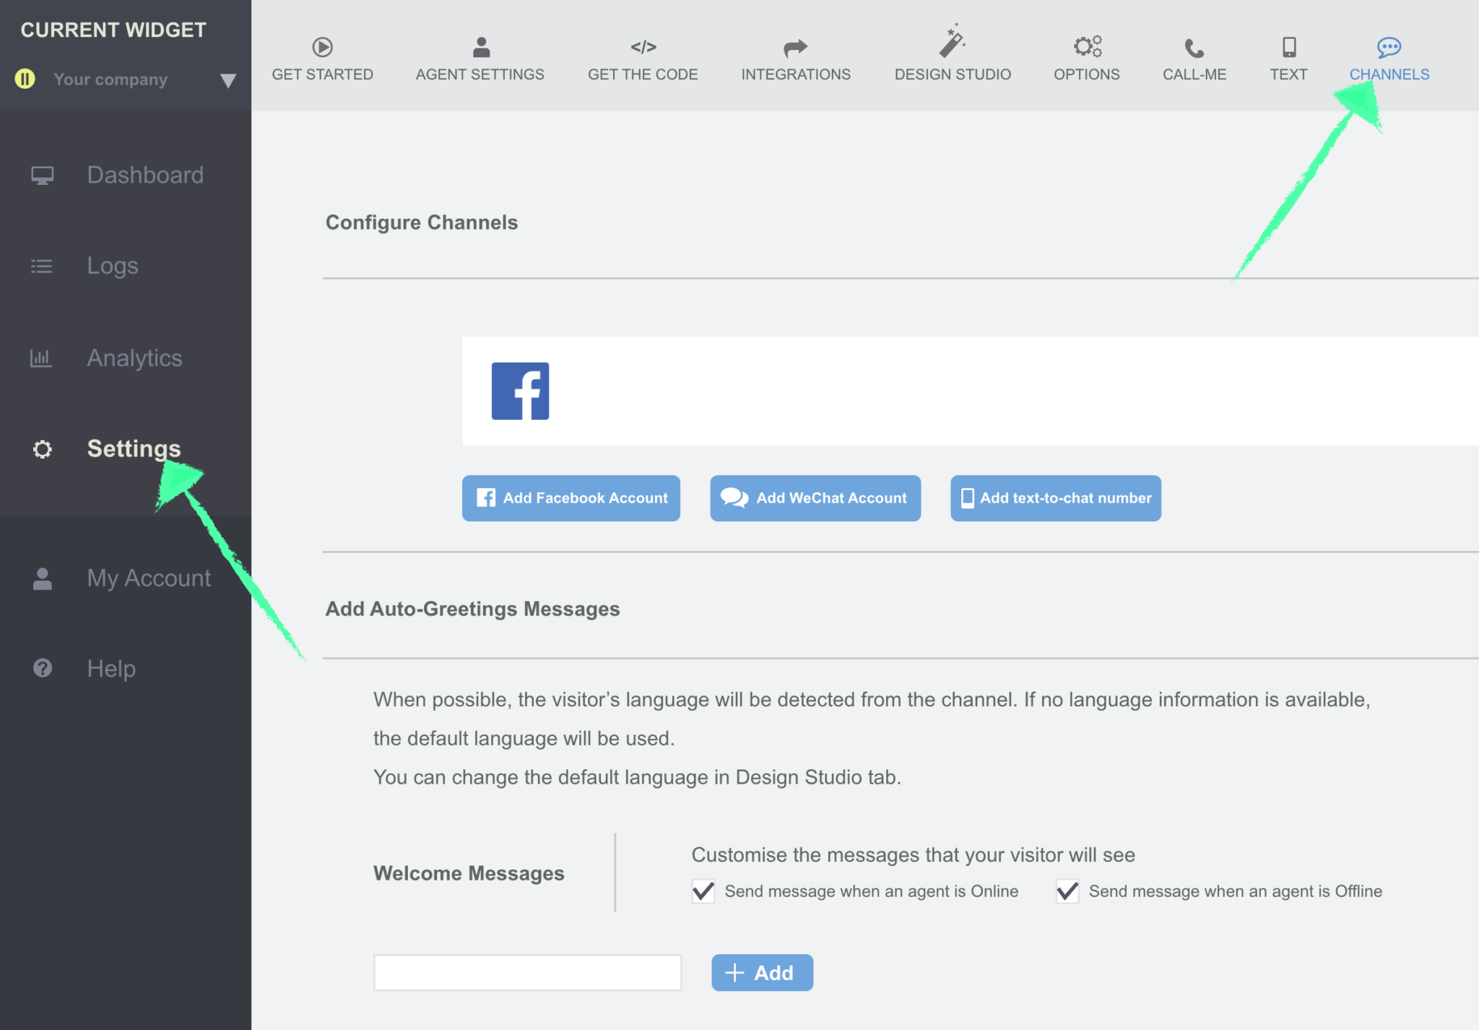Screen dimensions: 1479x1030
Task: Click the welcome message input field
Action: tap(526, 971)
